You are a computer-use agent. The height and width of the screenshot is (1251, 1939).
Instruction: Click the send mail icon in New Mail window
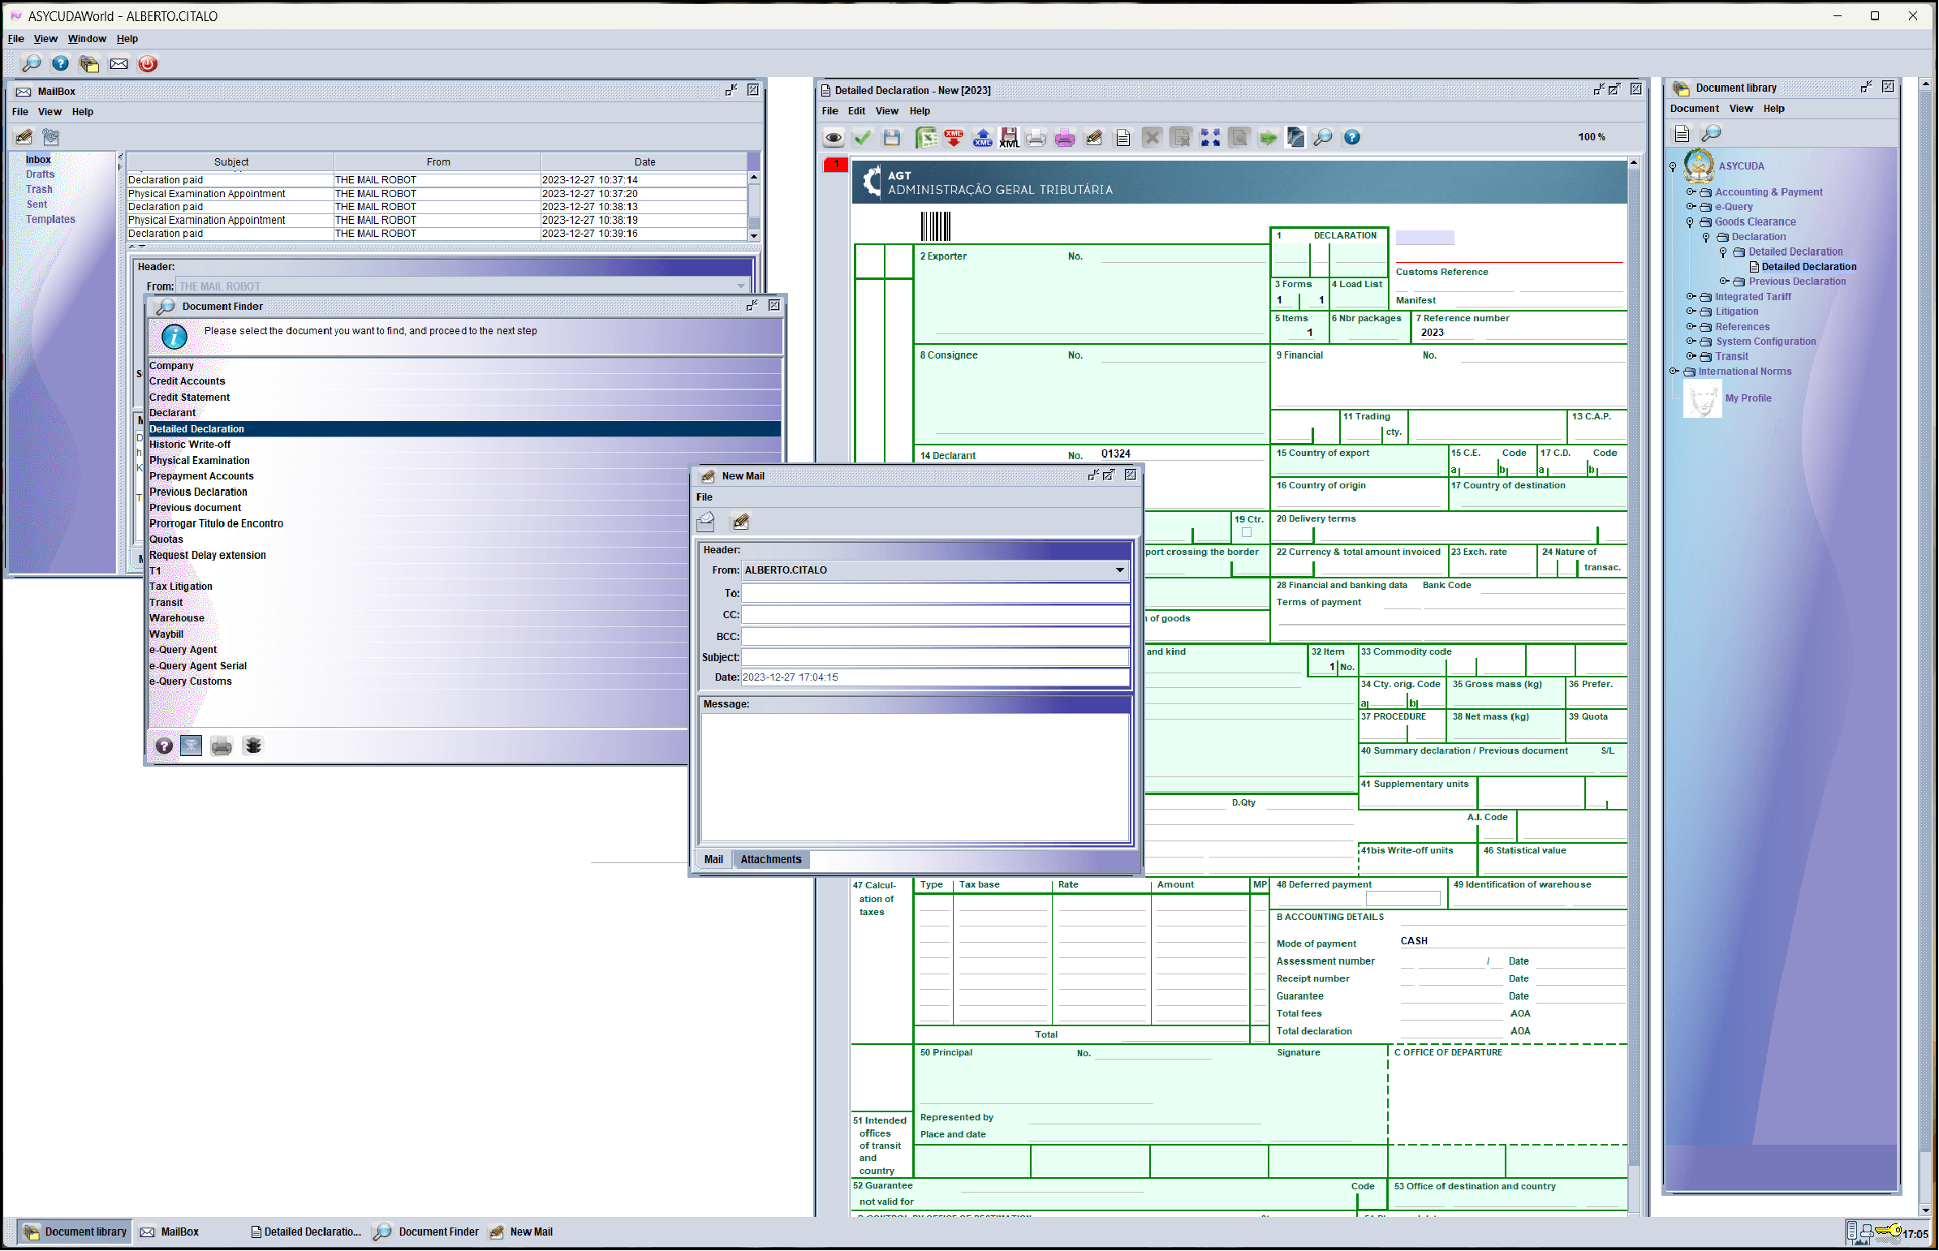pos(706,522)
